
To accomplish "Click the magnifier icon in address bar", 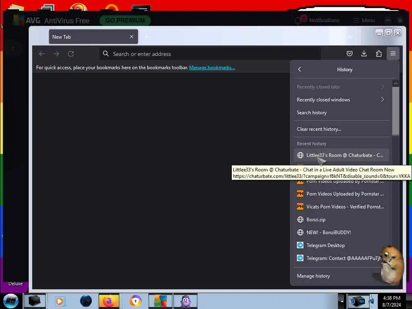I will (x=106, y=54).
